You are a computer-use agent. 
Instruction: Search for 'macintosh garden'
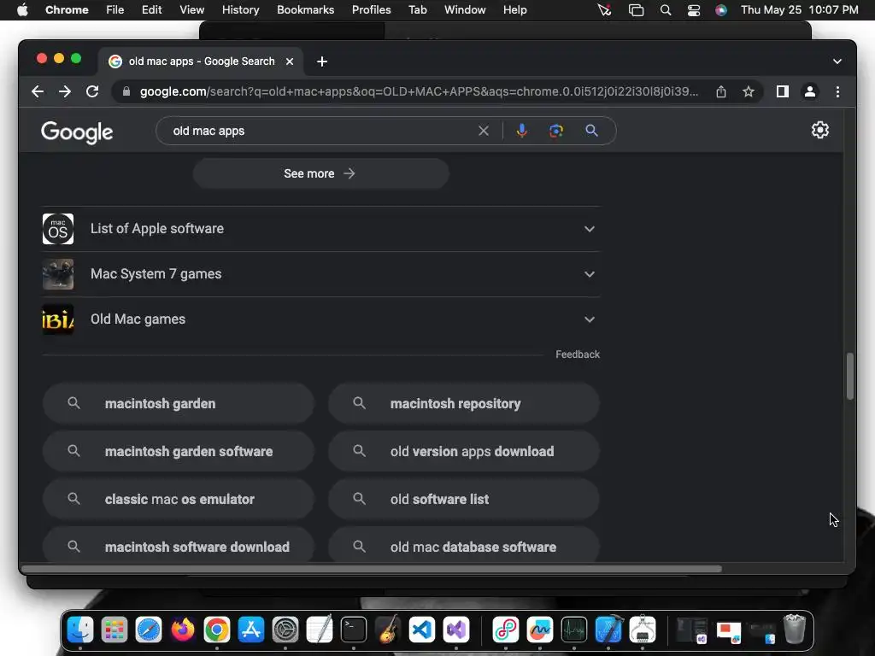[x=178, y=403]
